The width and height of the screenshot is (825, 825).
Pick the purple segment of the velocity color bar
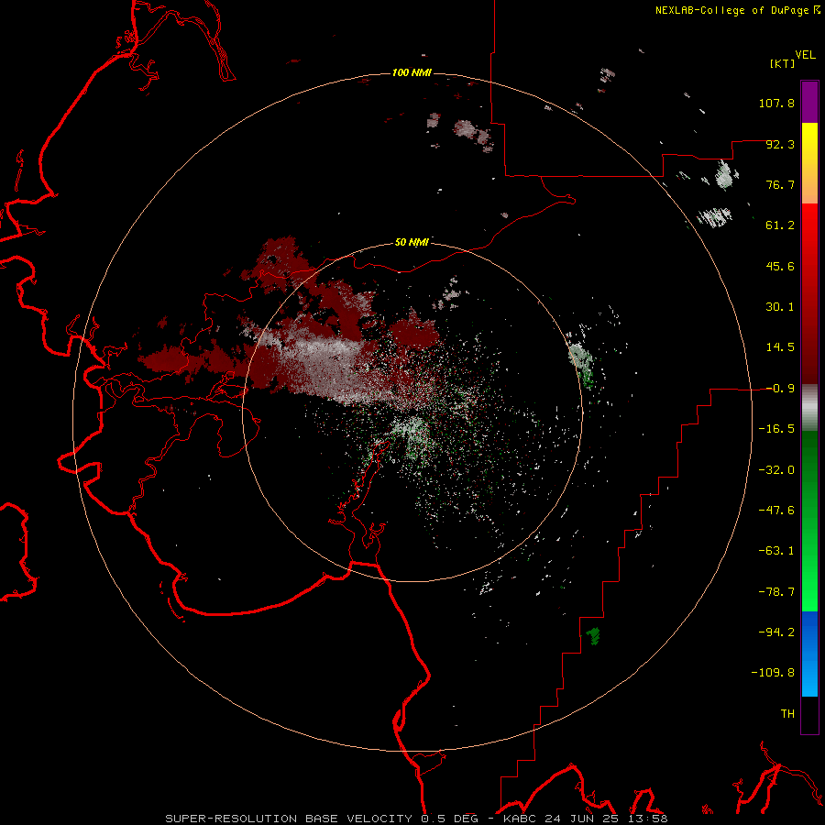809,102
